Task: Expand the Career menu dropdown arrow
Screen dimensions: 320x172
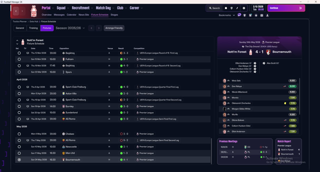Action: [x=142, y=8]
